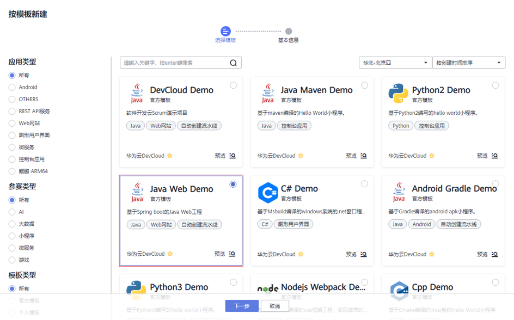The image size is (514, 320).
Task: Select 图形用户界面 application type
Action: point(12,136)
